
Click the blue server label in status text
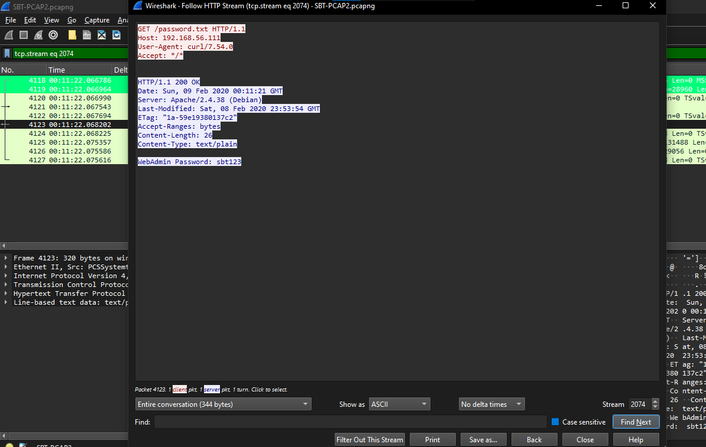tap(212, 390)
